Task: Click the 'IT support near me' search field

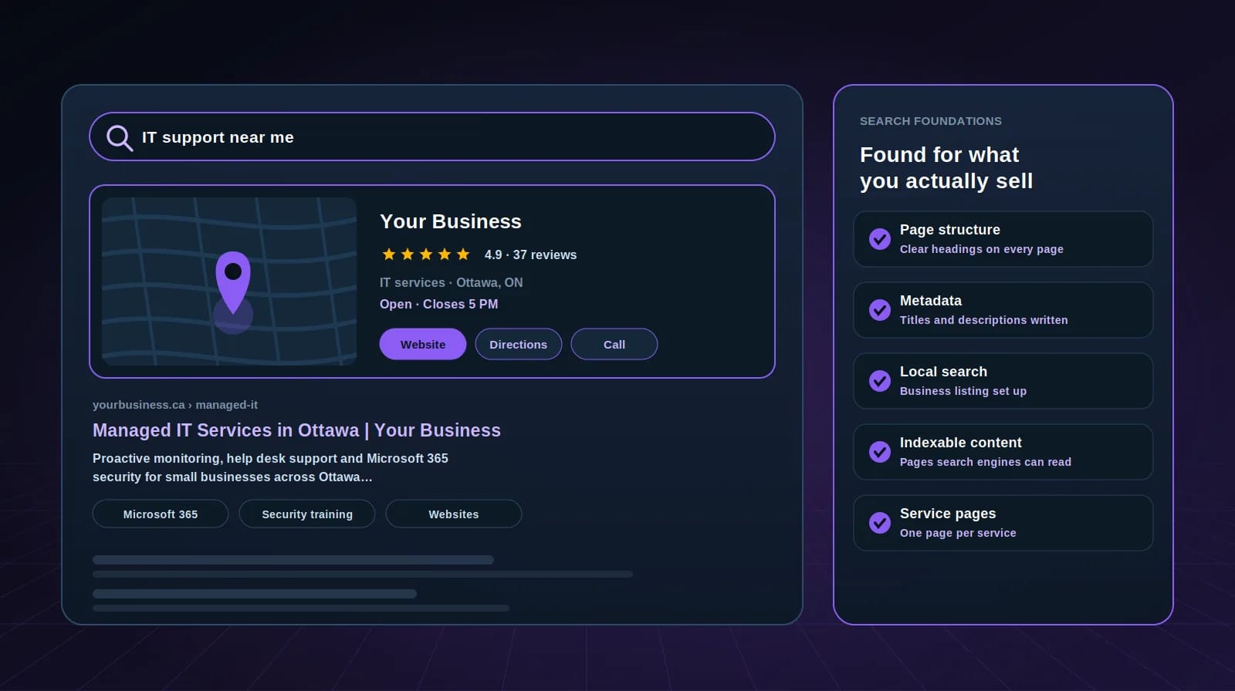Action: click(x=432, y=137)
